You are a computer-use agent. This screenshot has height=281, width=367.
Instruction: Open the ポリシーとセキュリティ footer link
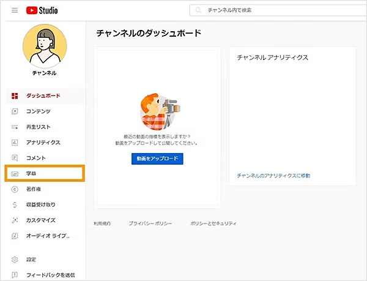click(213, 223)
